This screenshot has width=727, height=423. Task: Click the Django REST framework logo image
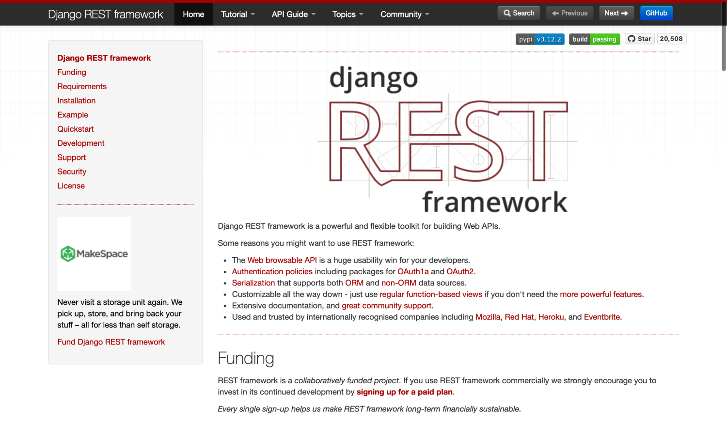(448, 140)
